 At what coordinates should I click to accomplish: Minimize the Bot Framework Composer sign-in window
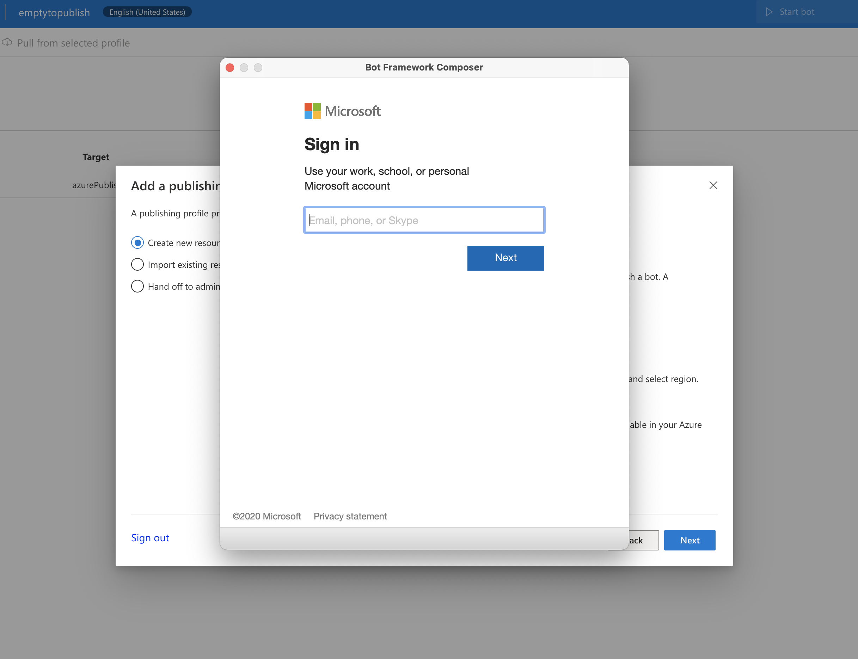pyautogui.click(x=244, y=67)
